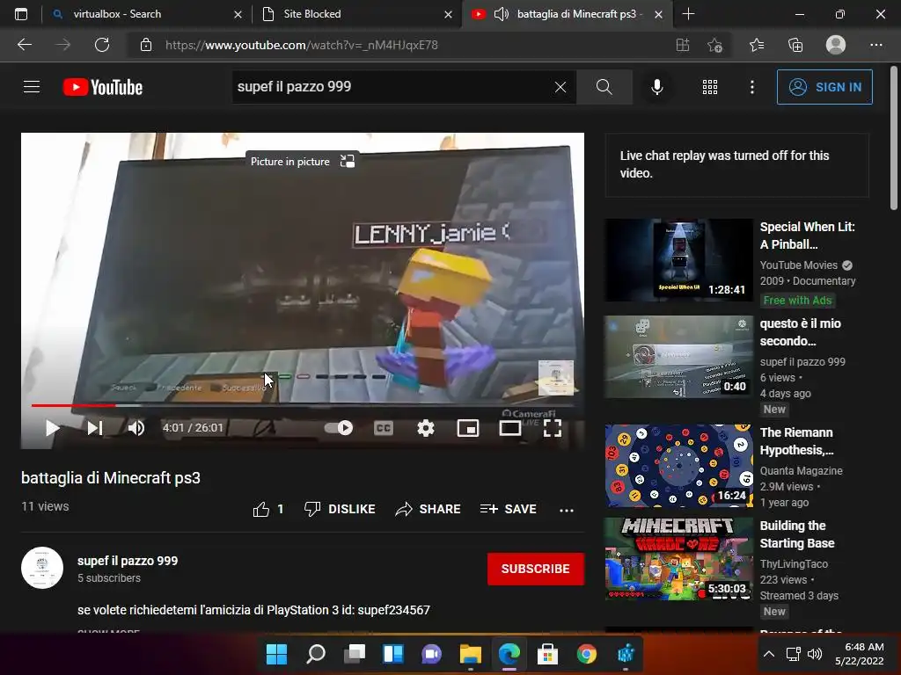
Task: Go back to previous page
Action: click(24, 45)
